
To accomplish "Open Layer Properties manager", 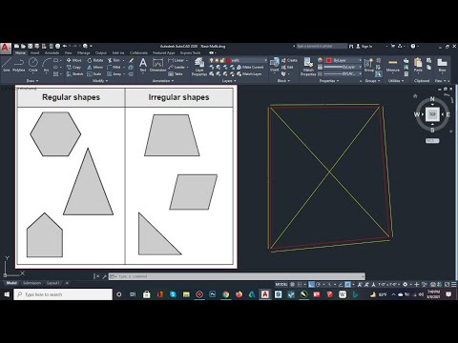I will (199, 67).
